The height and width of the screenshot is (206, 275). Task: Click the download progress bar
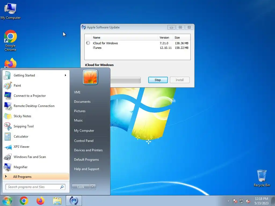coord(125,80)
